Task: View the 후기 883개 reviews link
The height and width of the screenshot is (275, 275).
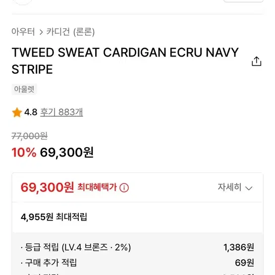Action: (x=61, y=112)
